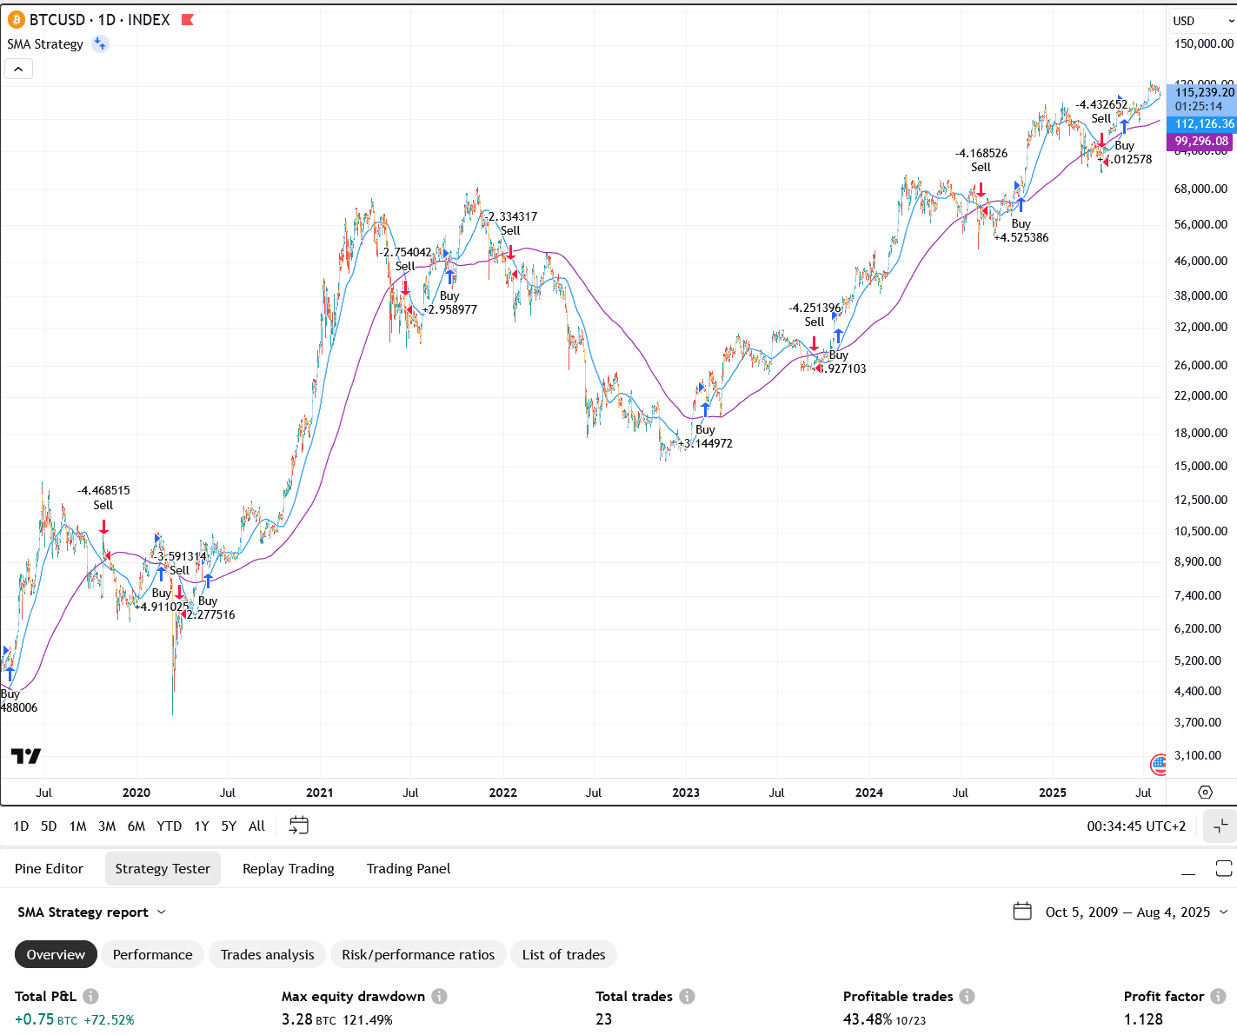Click info icon next to Max equity drawdown
This screenshot has height=1035, width=1237.
[439, 996]
